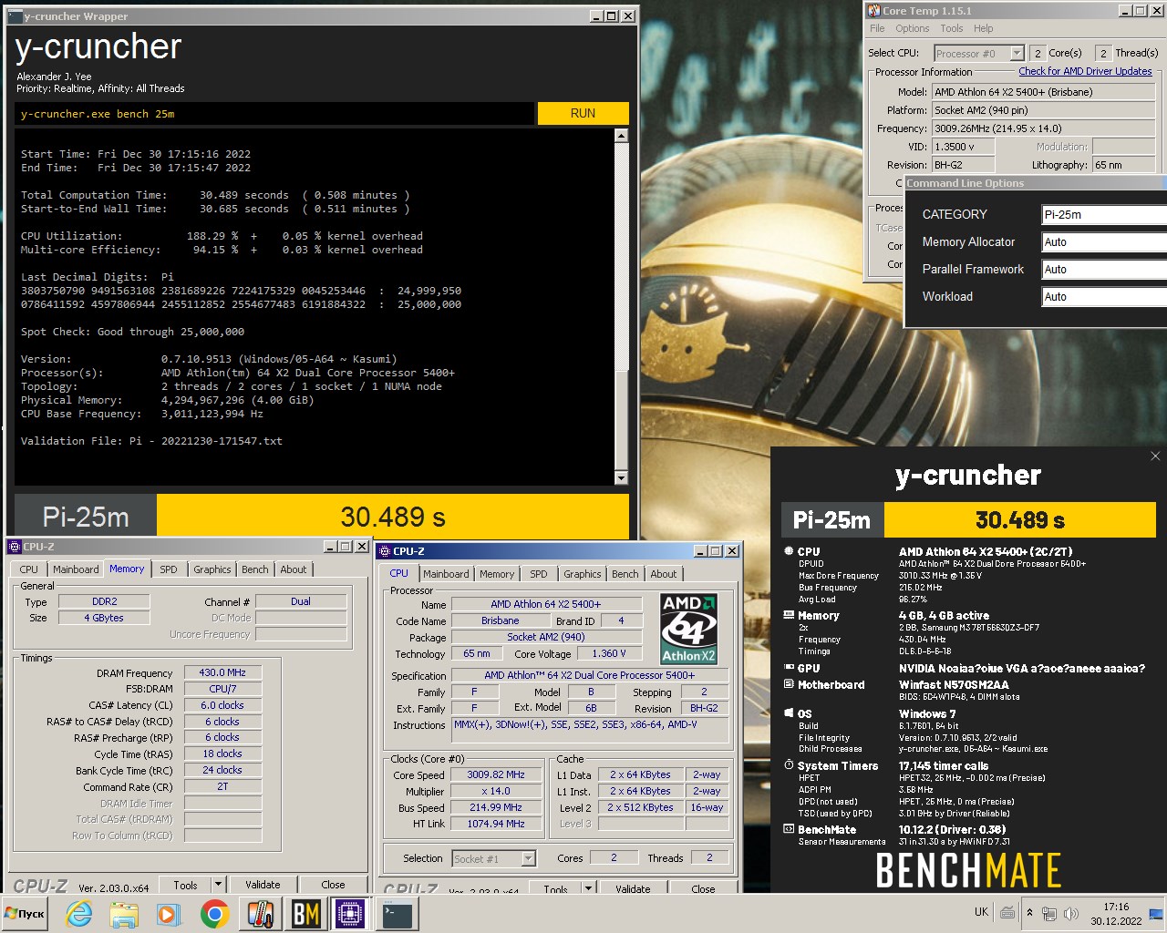Click the AMD 64 Athlon X2 logo
Image resolution: width=1167 pixels, height=933 pixels.
(689, 629)
